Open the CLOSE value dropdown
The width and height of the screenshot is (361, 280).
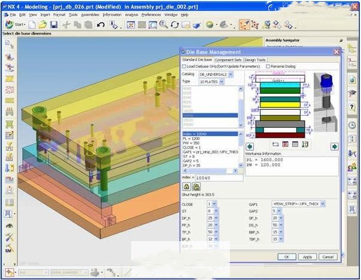pyautogui.click(x=214, y=204)
